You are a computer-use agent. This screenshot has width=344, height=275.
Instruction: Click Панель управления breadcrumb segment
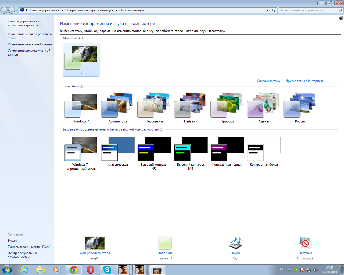44,10
